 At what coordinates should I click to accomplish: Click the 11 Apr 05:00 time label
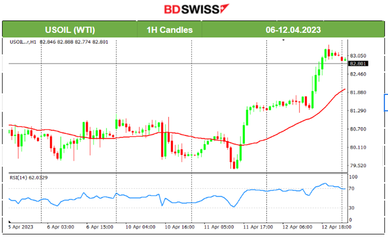[x=219, y=227]
